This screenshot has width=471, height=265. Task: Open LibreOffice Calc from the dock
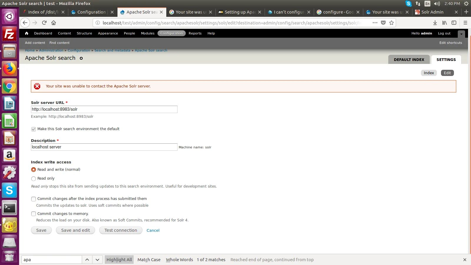pos(9,121)
